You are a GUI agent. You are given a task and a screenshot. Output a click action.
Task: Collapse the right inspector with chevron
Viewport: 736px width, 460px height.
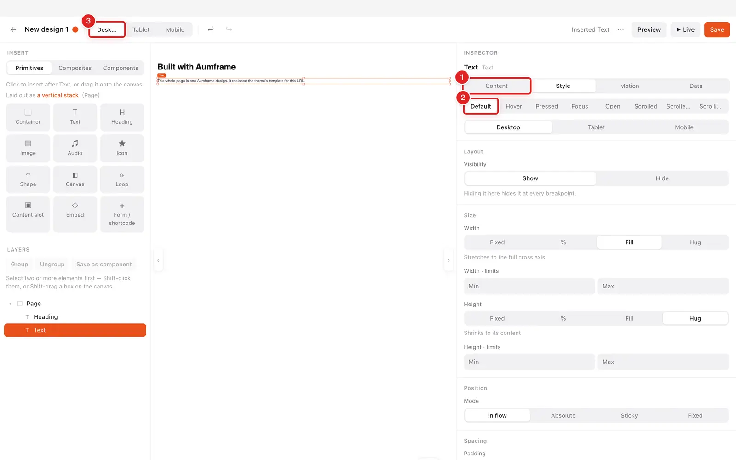click(448, 261)
